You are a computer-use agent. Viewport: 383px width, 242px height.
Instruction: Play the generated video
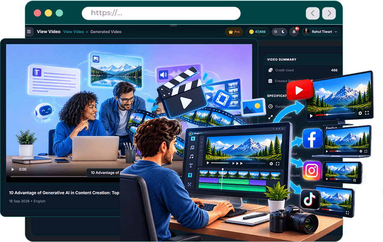coord(13,169)
